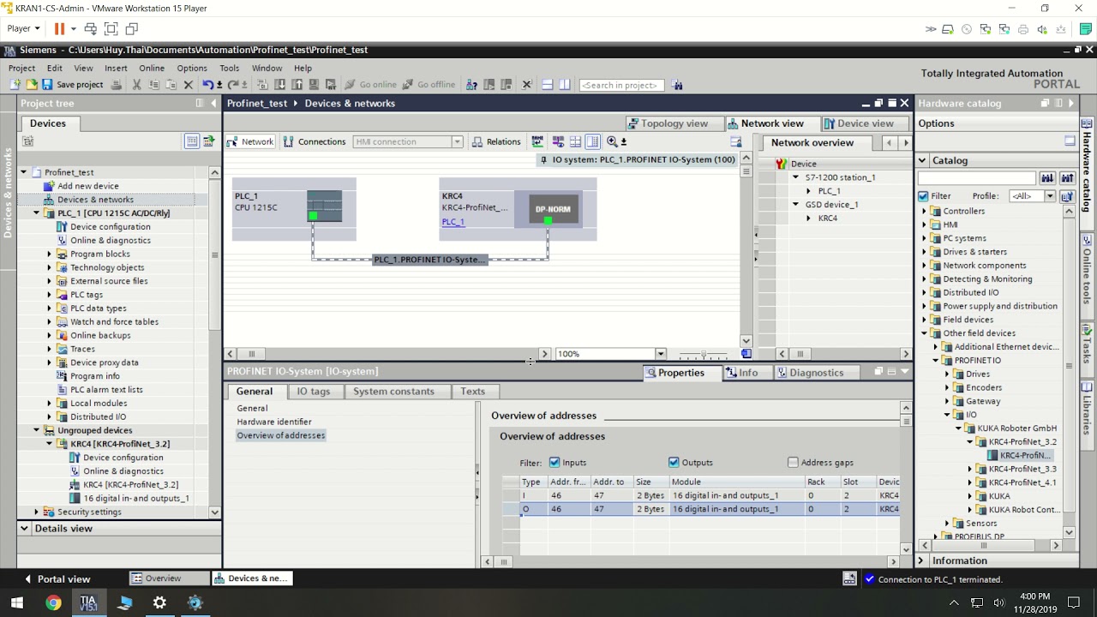Uncheck the Inputs filter checkbox
Viewport: 1097px width, 617px height.
(x=554, y=463)
